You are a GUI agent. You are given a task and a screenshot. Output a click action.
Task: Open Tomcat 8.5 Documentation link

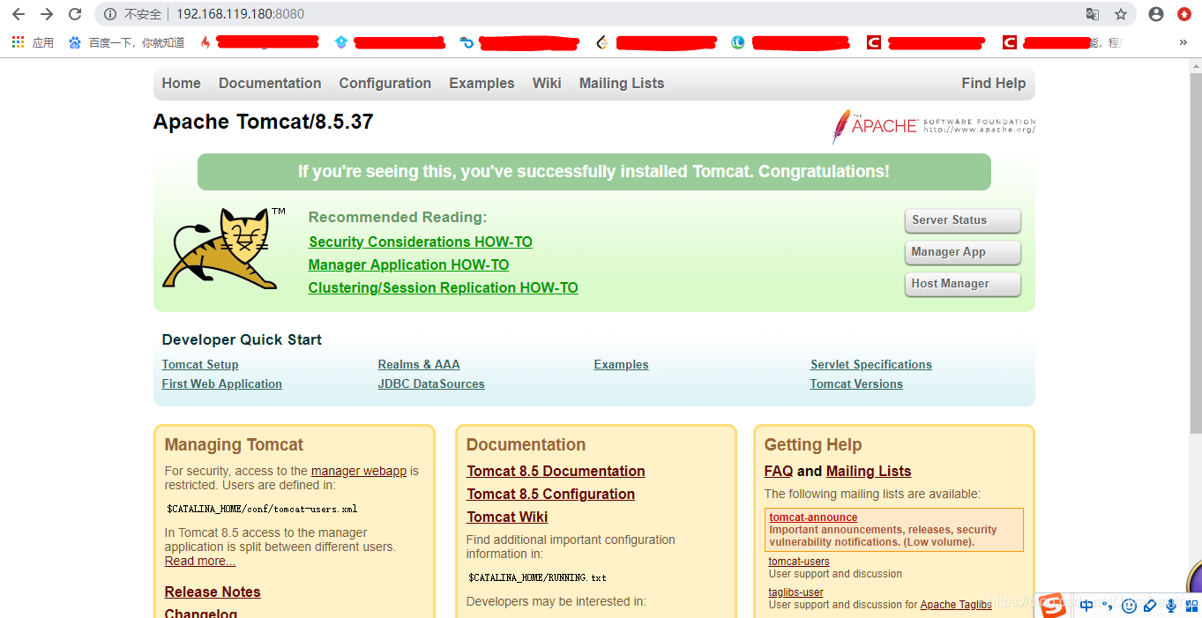pos(556,471)
